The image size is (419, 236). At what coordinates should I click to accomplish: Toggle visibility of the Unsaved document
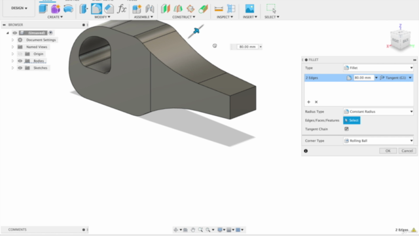tap(14, 33)
